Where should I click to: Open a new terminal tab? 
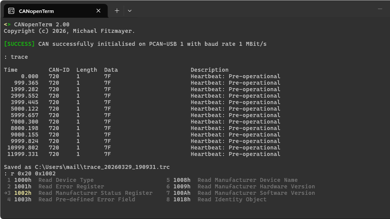117,11
